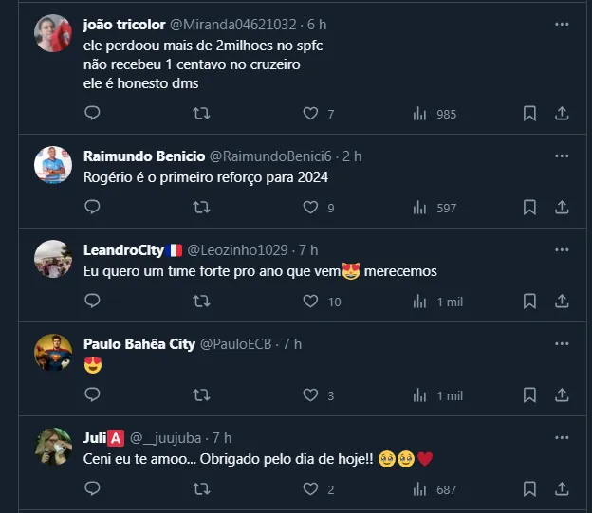Bookmark LeandroCity's tweet
The image size is (592, 513).
(529, 302)
